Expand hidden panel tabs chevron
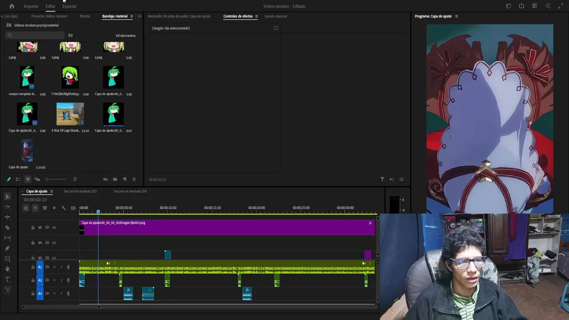This screenshot has width=569, height=320. pyautogui.click(x=139, y=16)
